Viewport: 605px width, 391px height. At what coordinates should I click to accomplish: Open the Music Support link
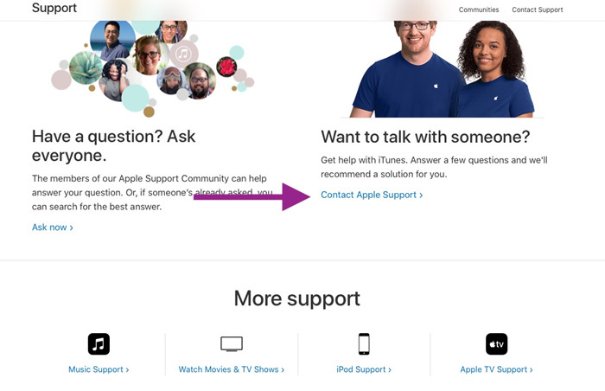click(x=99, y=369)
